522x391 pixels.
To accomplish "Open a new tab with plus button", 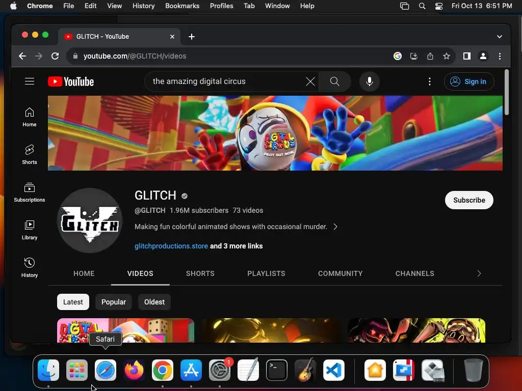I will [192, 37].
